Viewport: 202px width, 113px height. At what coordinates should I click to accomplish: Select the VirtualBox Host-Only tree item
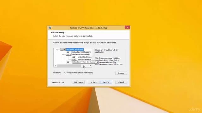(85, 60)
